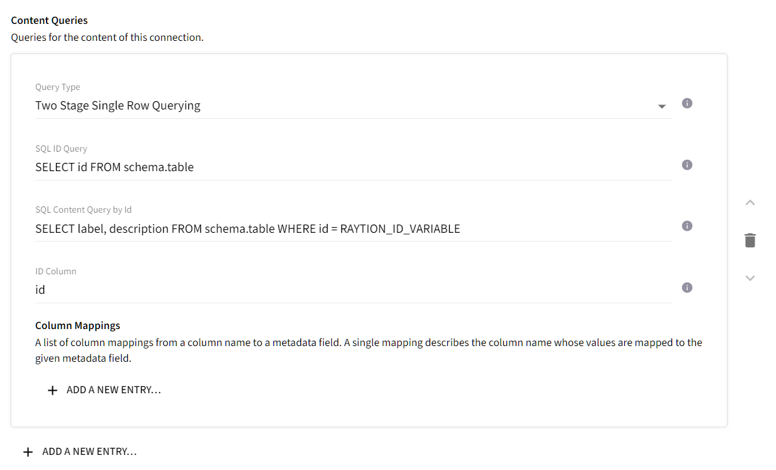Select Two Stage Single Row Querying dropdown arrow
This screenshot has width=776, height=470.
point(662,107)
